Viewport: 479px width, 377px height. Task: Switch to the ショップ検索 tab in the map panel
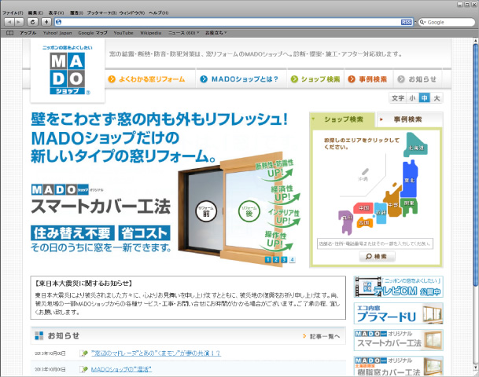pyautogui.click(x=342, y=119)
